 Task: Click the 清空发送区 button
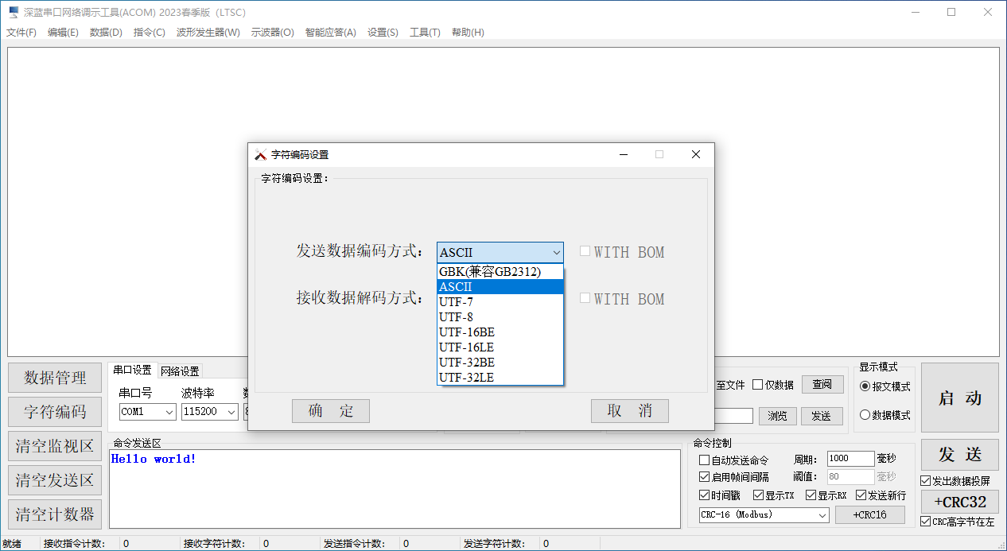click(55, 480)
